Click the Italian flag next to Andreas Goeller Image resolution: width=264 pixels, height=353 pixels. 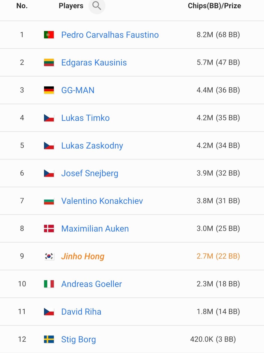49,284
